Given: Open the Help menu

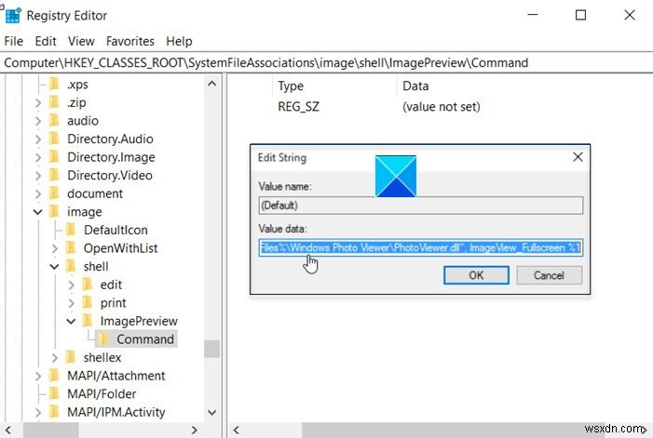Looking at the screenshot, I should pyautogui.click(x=179, y=41).
